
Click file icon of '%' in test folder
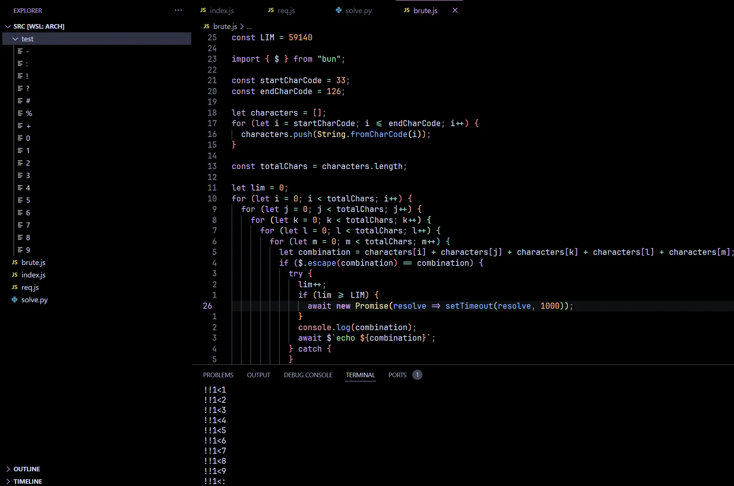click(20, 113)
